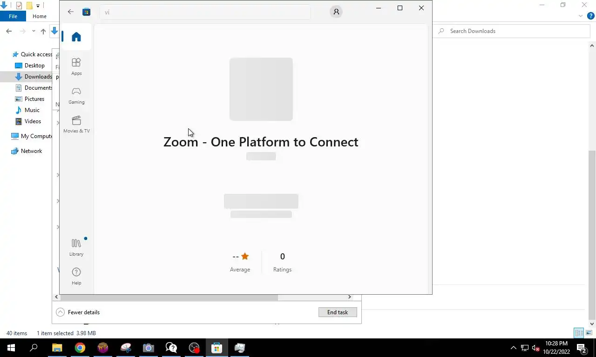Open Customize Quick Access Toolbar dropdown
This screenshot has width=596, height=357.
(x=38, y=6)
